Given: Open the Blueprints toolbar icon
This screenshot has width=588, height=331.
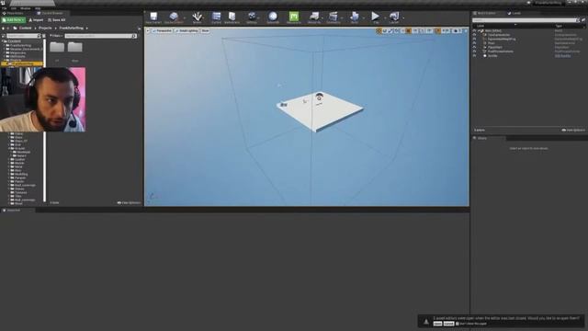Looking at the screenshot, I should (314, 17).
